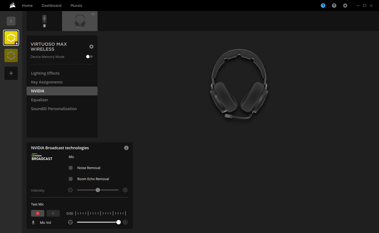Open the Home tab
This screenshot has width=379, height=233.
27,6
